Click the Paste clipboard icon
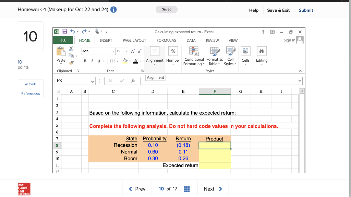Screen dimensions: 351x197 (61, 51)
